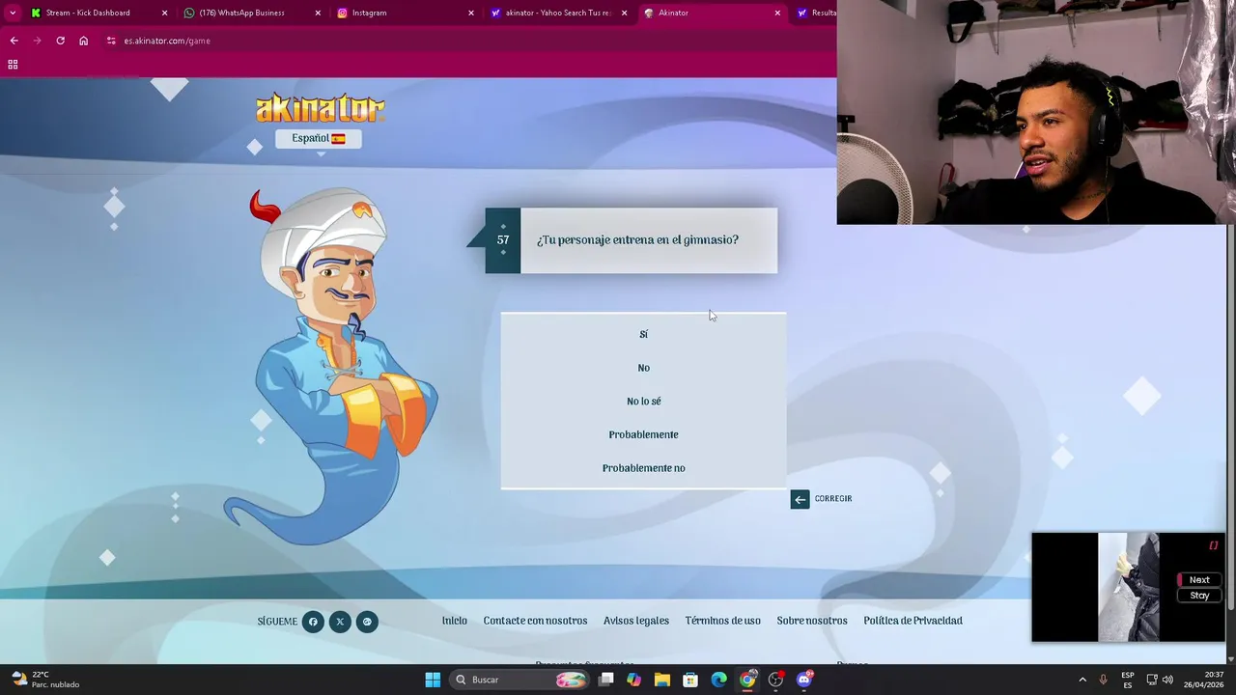The height and width of the screenshot is (695, 1236).
Task: Open File Explorer from the taskbar
Action: (662, 680)
